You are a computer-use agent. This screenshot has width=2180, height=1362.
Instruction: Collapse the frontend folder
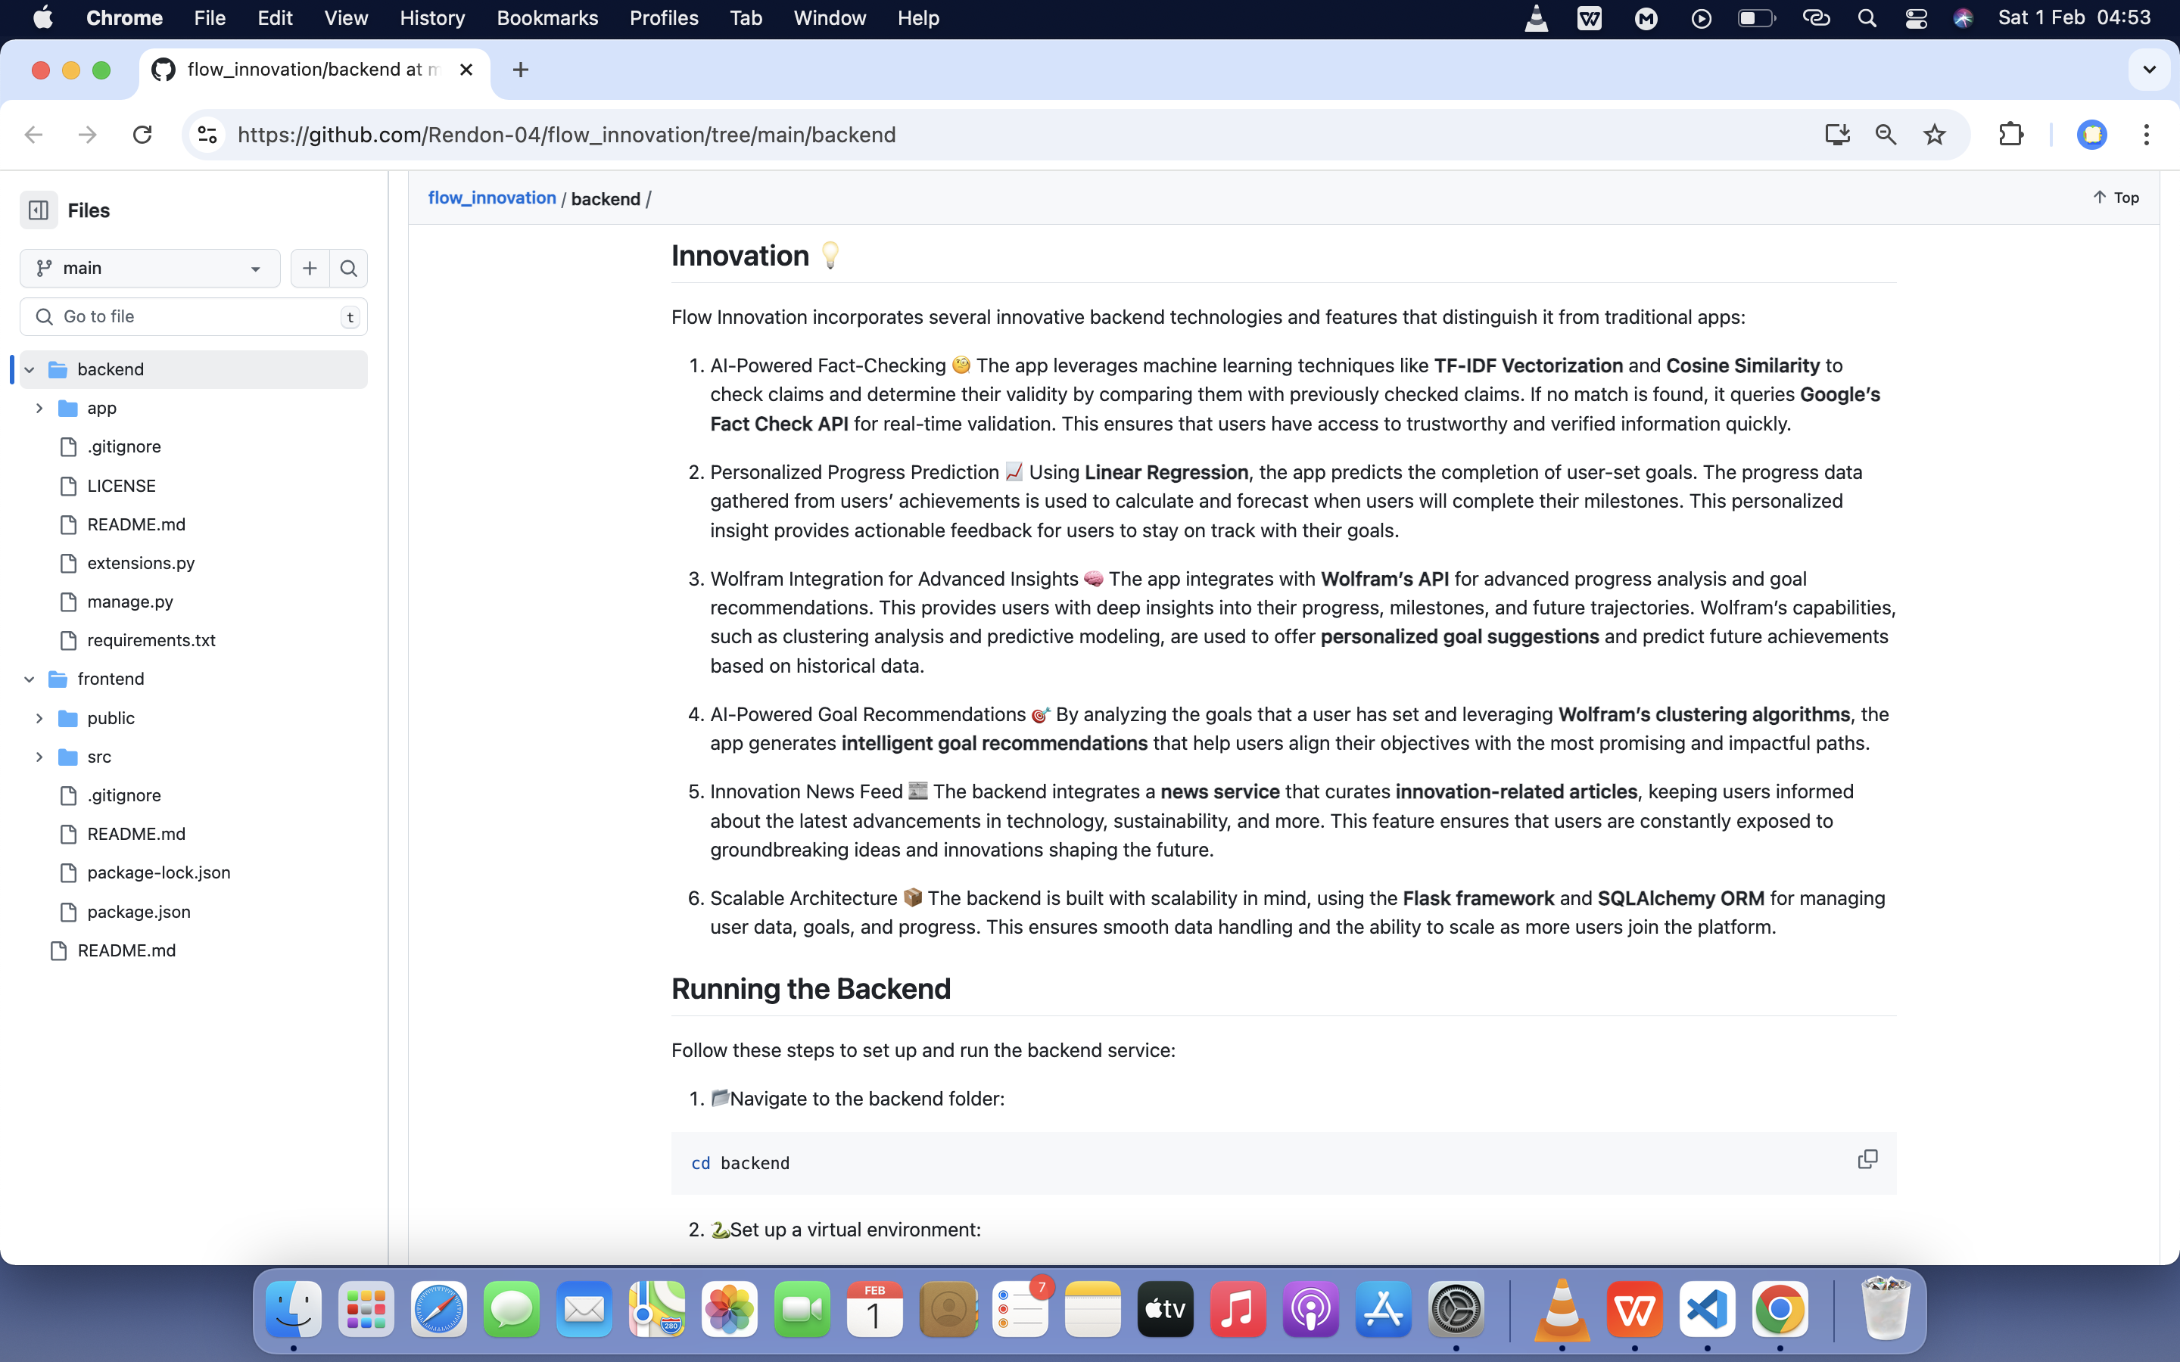coord(29,679)
